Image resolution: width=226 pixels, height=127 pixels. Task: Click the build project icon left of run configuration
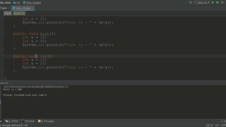click(190, 2)
